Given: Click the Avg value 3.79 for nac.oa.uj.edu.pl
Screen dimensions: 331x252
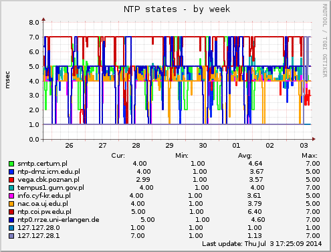Looking at the screenshot, I should [x=255, y=204].
